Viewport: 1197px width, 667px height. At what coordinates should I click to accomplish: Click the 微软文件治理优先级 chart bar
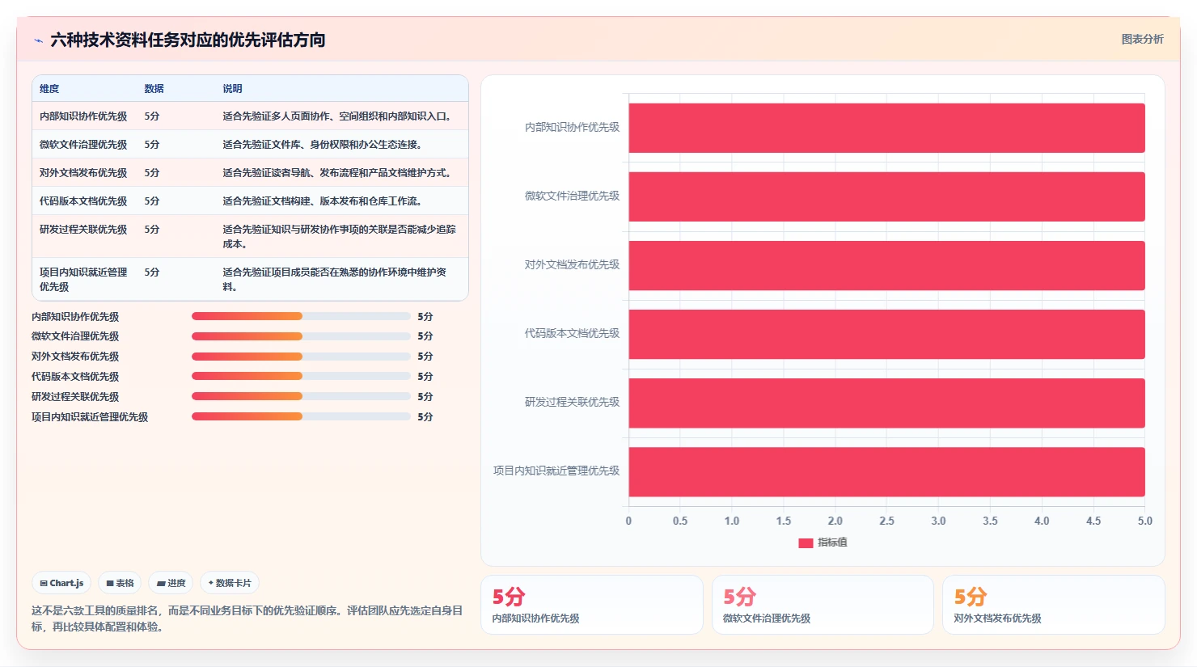[x=886, y=196]
